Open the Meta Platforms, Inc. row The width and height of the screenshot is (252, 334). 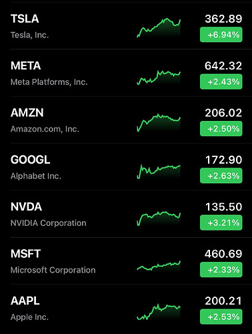pos(126,73)
